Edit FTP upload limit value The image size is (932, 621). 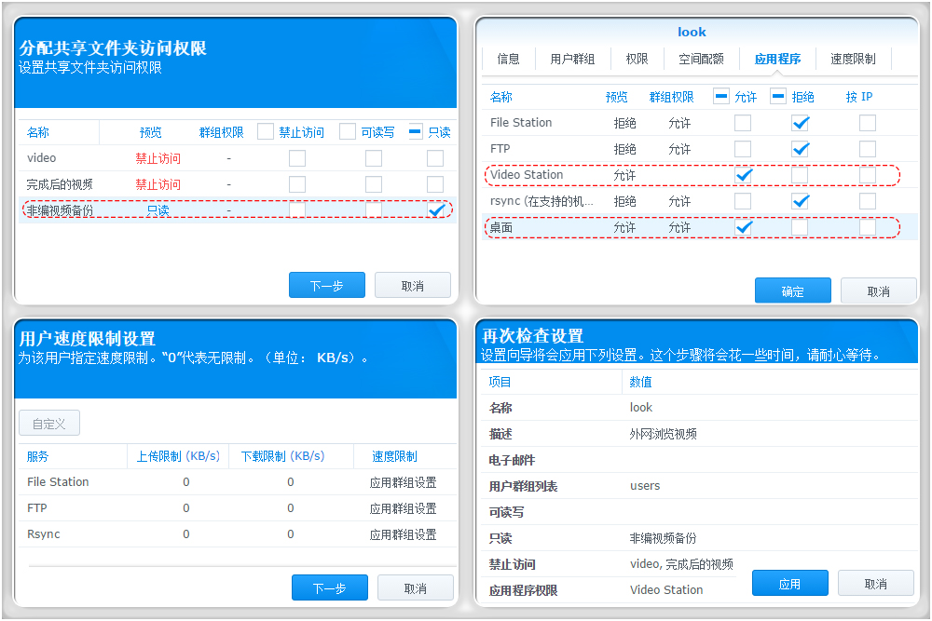tap(185, 508)
